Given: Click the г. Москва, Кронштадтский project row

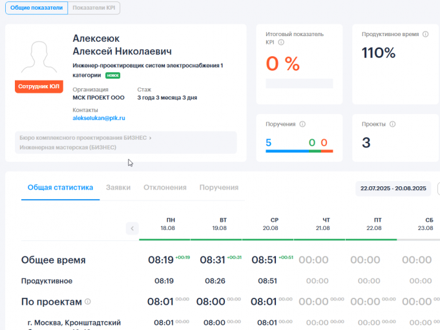Looking at the screenshot, I should coord(74,323).
